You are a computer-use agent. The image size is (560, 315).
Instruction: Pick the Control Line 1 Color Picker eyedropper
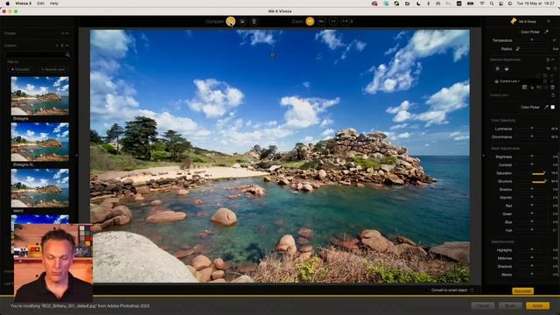pos(546,107)
